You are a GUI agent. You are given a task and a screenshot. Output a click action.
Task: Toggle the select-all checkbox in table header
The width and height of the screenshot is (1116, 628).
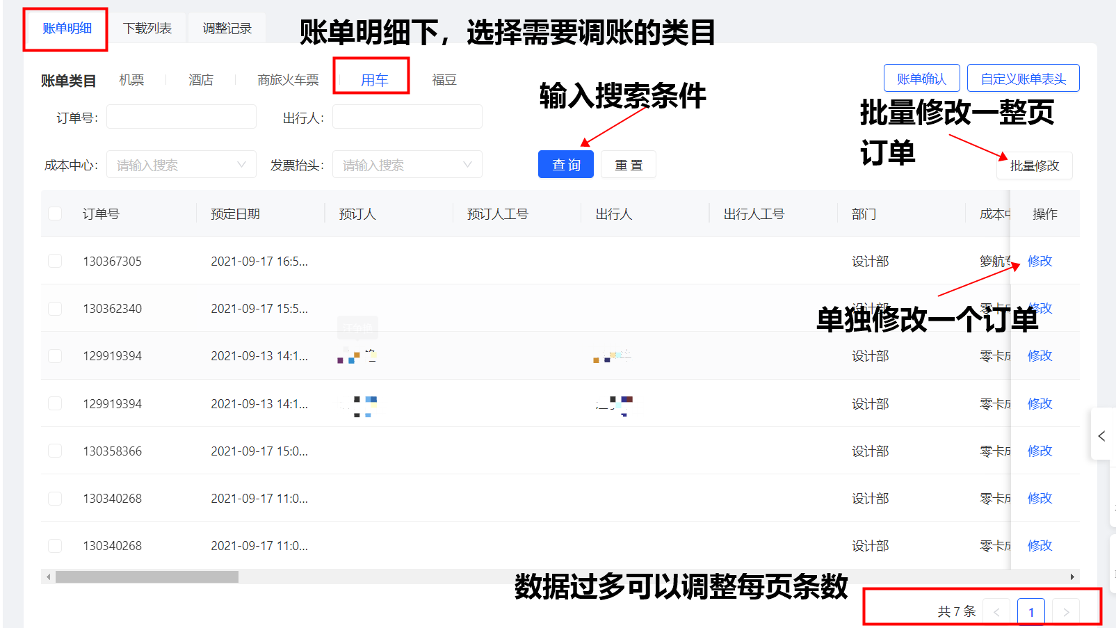(x=55, y=214)
